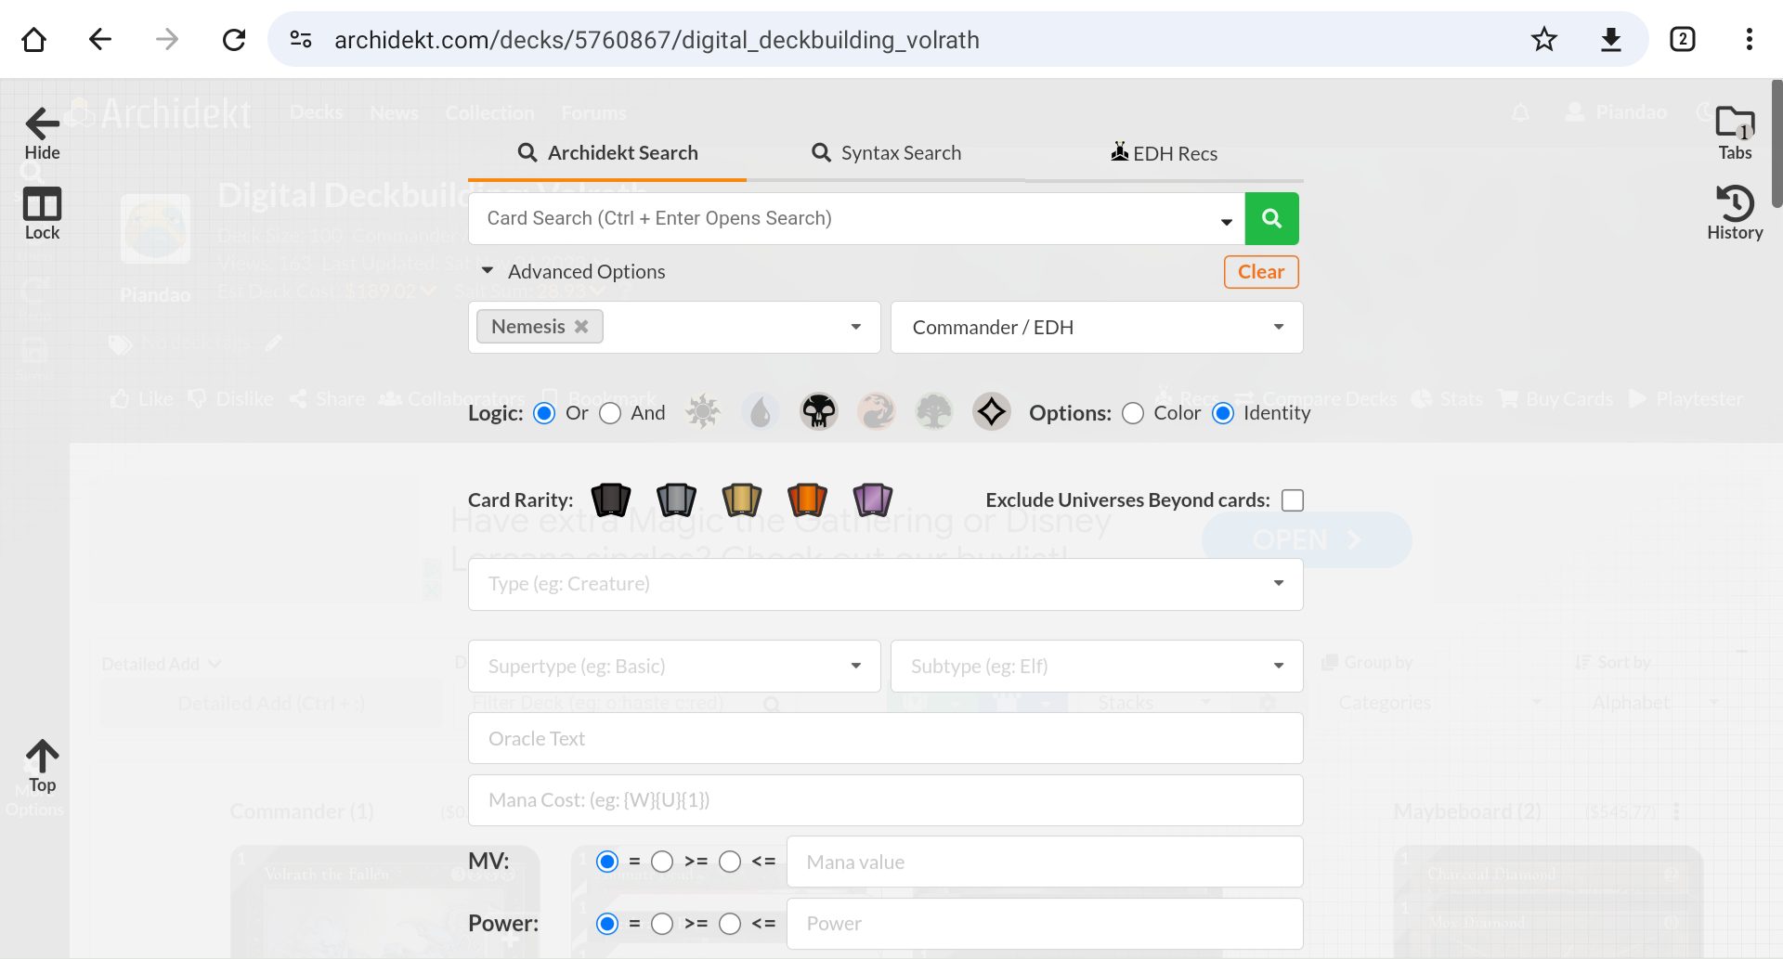Toggle the colorless identity diamond filter

[x=991, y=411]
